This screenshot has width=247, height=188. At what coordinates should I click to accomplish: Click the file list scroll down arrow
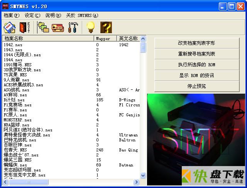coord(143,175)
